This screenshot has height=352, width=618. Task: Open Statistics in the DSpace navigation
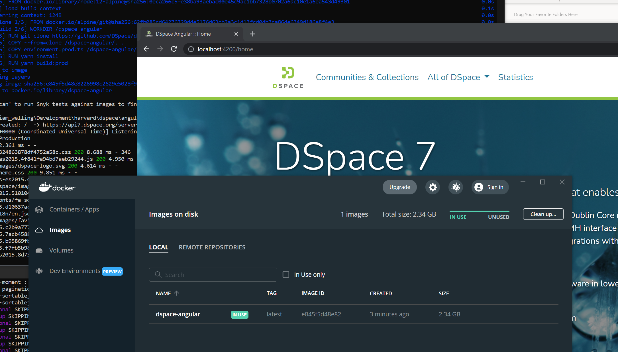tap(515, 77)
